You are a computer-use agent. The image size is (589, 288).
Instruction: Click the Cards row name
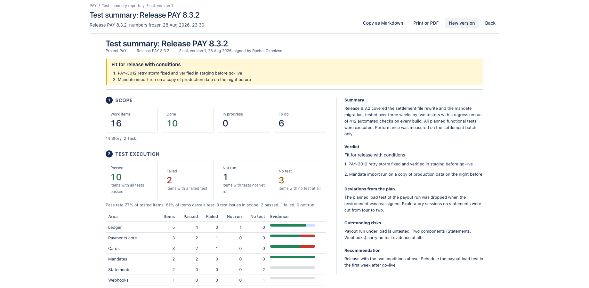(x=114, y=249)
